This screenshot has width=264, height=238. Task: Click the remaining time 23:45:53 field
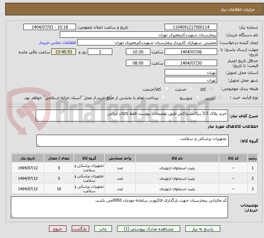click(x=64, y=52)
